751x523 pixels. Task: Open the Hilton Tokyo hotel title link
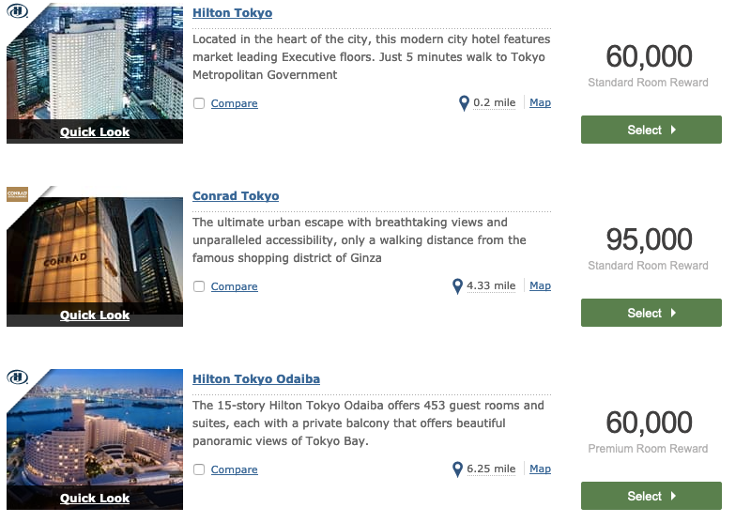232,13
